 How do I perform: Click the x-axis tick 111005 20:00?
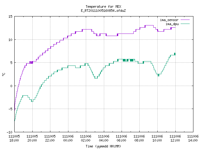click(x=32, y=138)
